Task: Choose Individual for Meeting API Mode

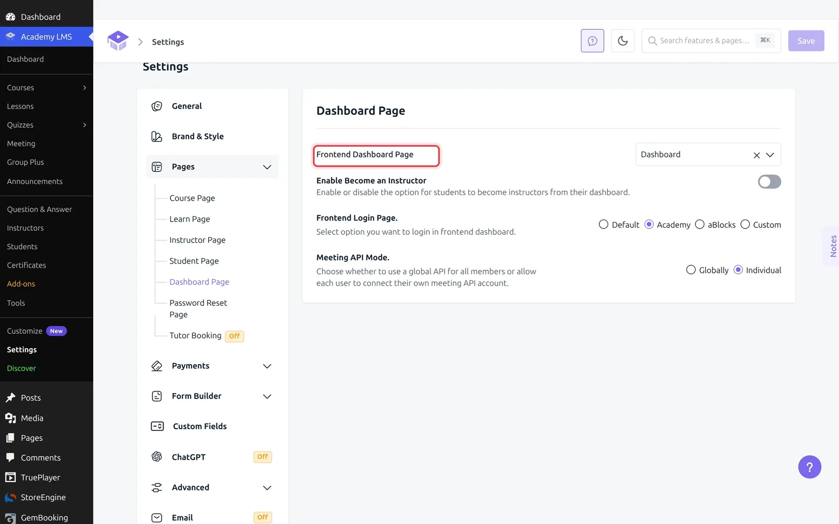Action: point(738,270)
